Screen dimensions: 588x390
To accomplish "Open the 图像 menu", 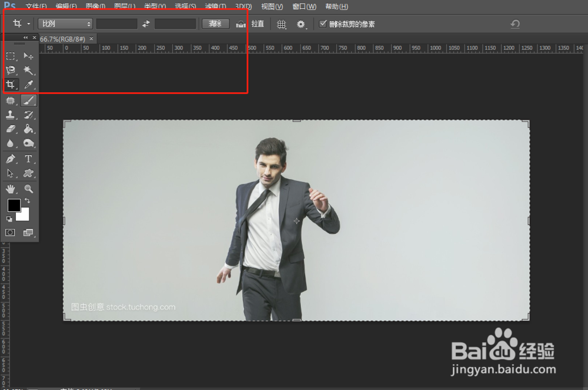I will pyautogui.click(x=95, y=6).
